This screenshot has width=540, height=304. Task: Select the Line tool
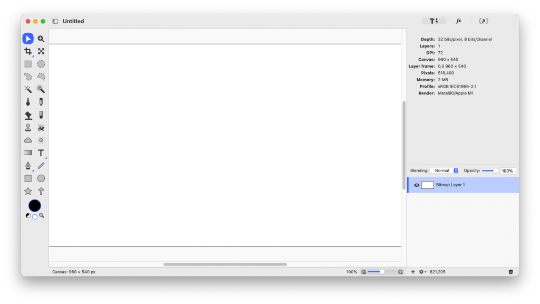41,165
